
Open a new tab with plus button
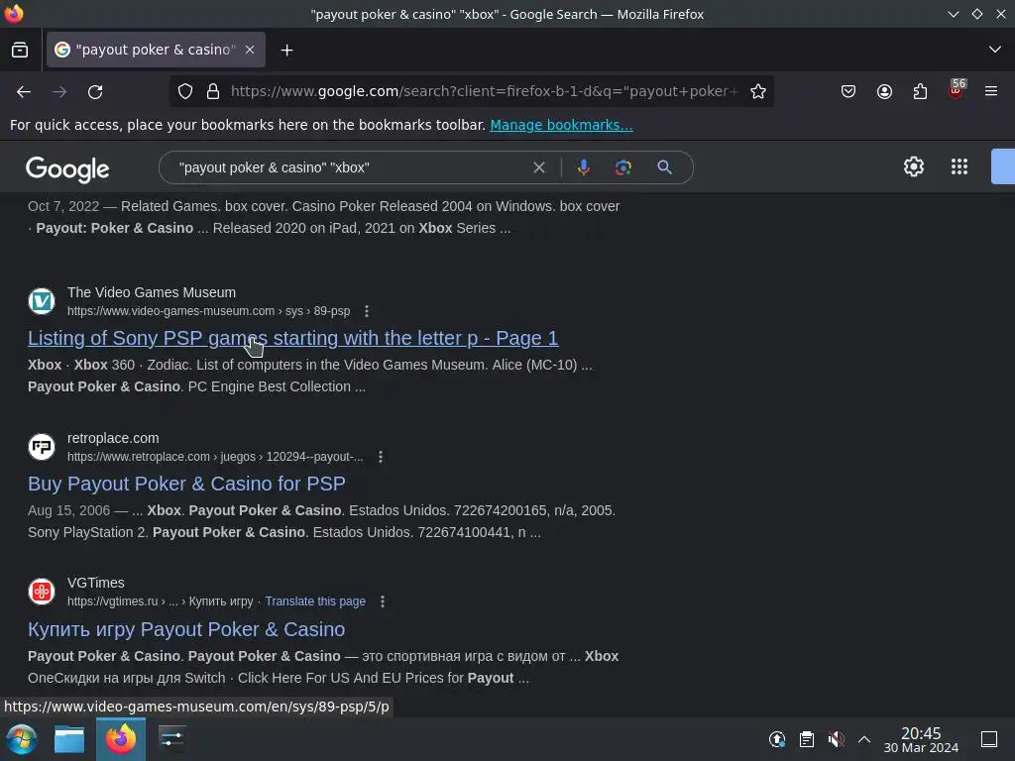286,50
